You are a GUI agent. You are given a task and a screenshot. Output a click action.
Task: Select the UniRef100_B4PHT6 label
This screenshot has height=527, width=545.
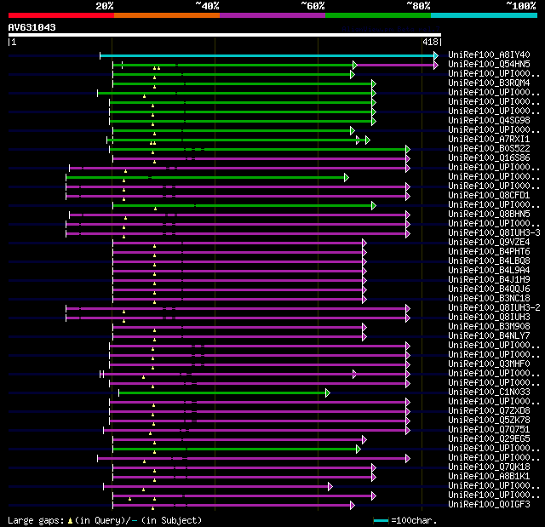coord(489,251)
